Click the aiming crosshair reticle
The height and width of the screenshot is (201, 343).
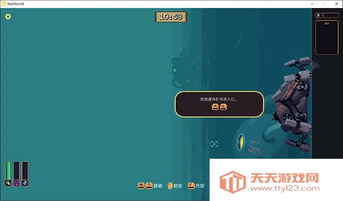point(214,144)
